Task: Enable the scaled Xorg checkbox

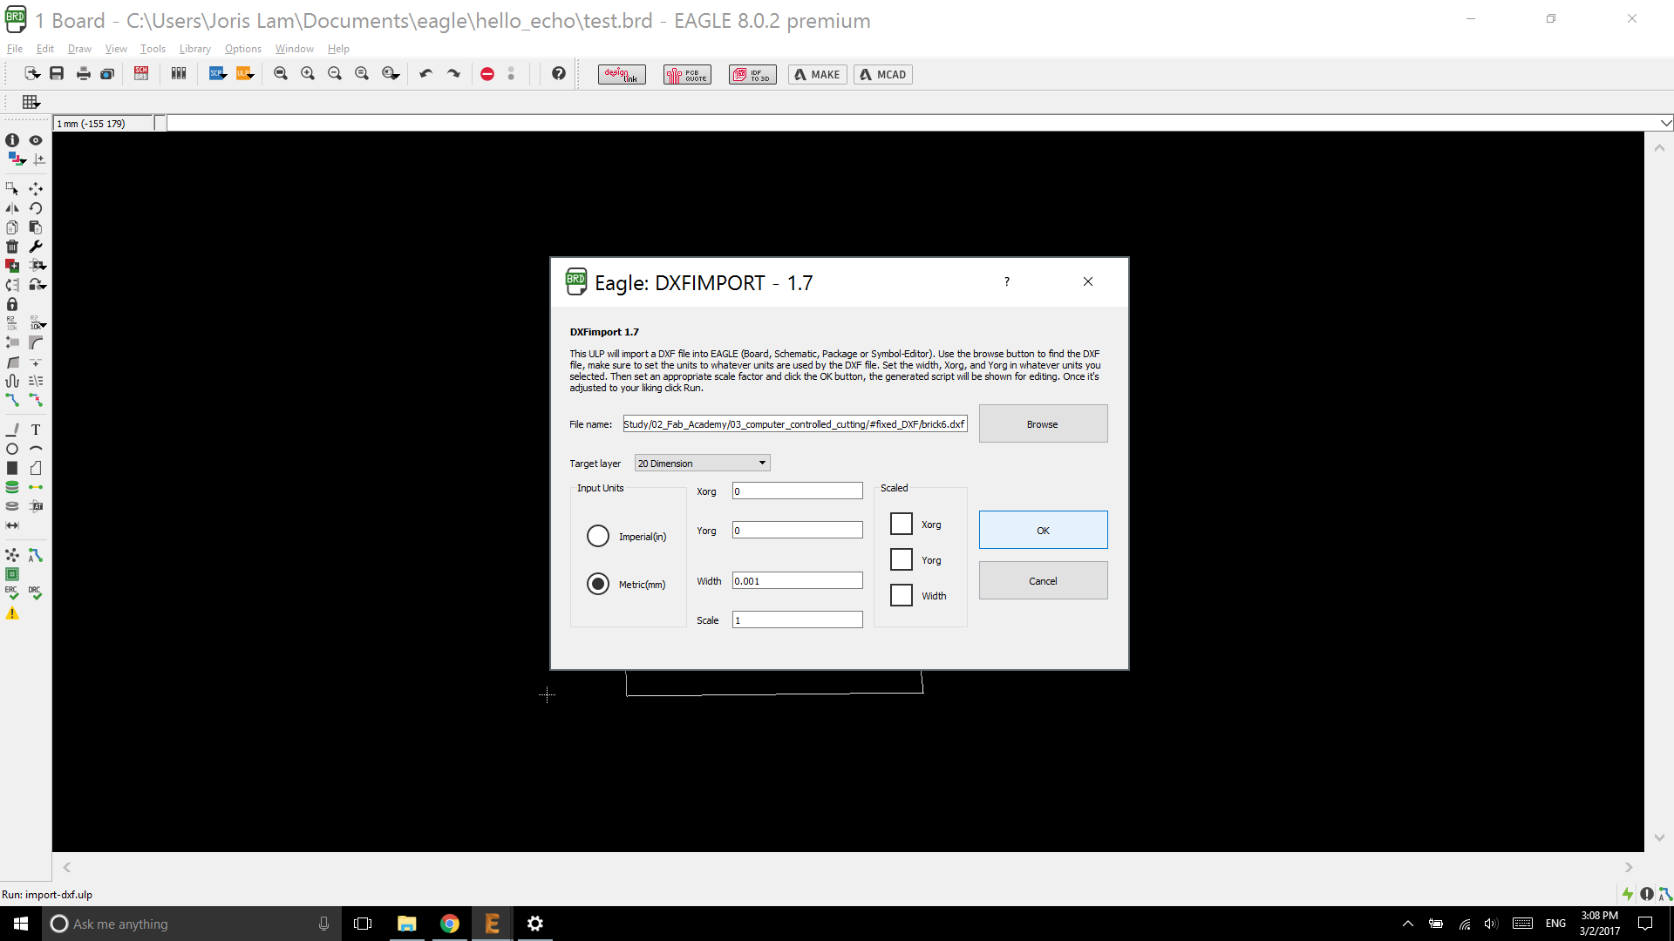Action: (x=902, y=524)
